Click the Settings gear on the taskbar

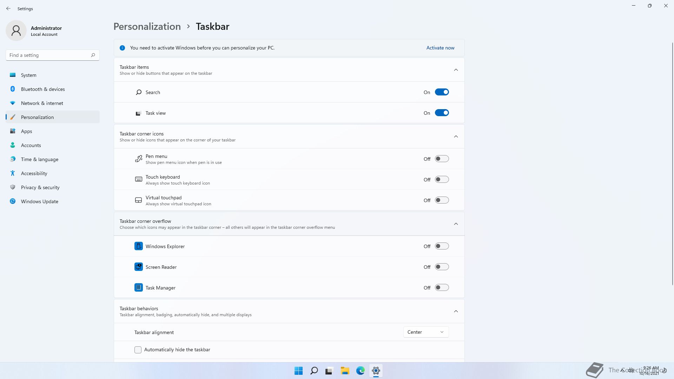point(376,371)
